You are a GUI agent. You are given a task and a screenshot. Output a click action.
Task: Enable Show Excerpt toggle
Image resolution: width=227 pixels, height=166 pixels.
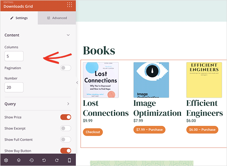tap(66, 128)
